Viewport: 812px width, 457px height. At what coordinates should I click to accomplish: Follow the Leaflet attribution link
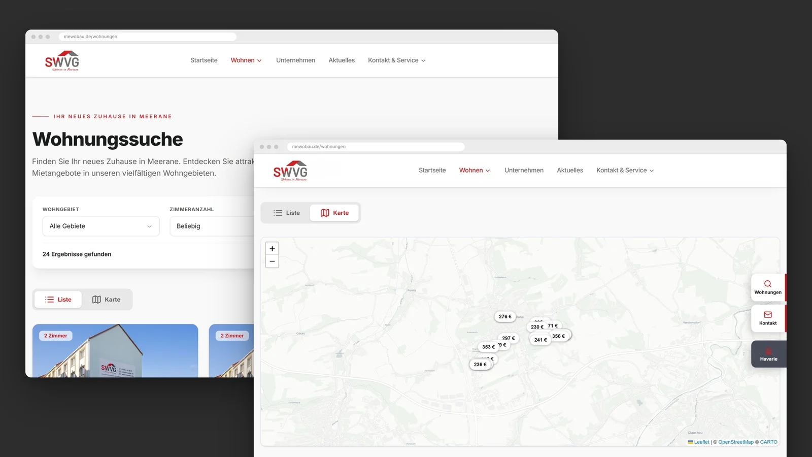(x=698, y=442)
